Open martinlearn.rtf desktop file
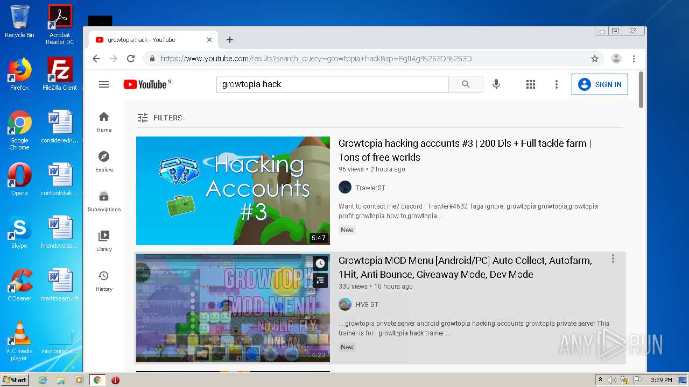This screenshot has height=387, width=689. click(x=60, y=285)
